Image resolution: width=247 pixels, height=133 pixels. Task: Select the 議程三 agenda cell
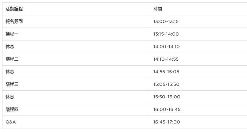[x=76, y=84]
